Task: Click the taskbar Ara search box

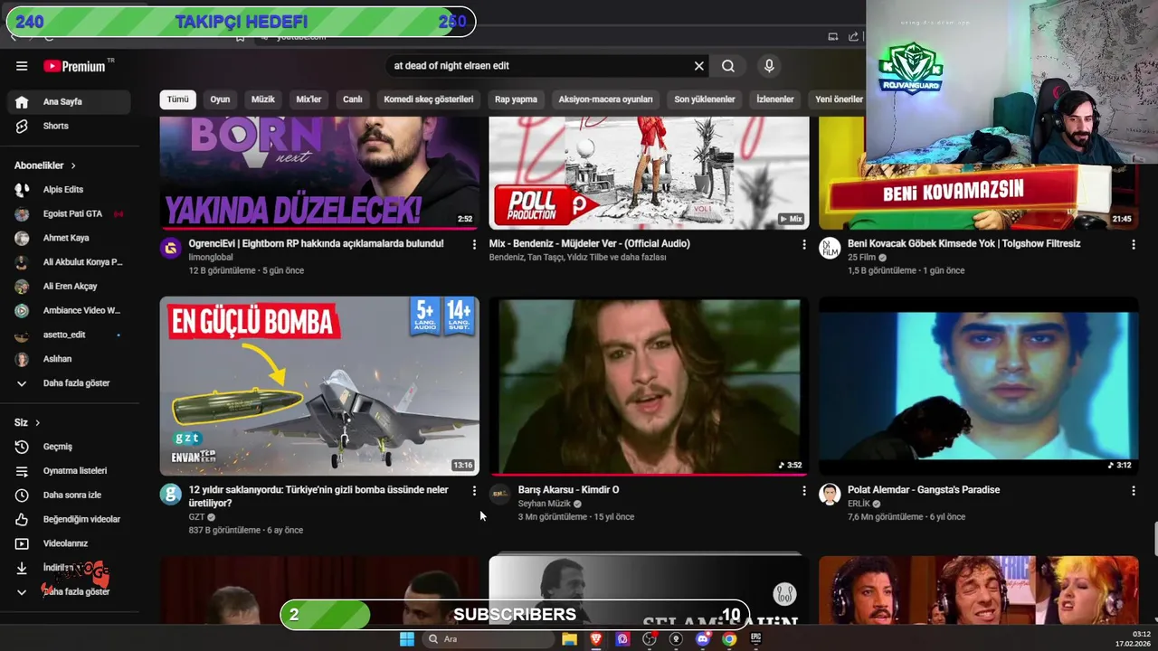Action: pyautogui.click(x=489, y=639)
